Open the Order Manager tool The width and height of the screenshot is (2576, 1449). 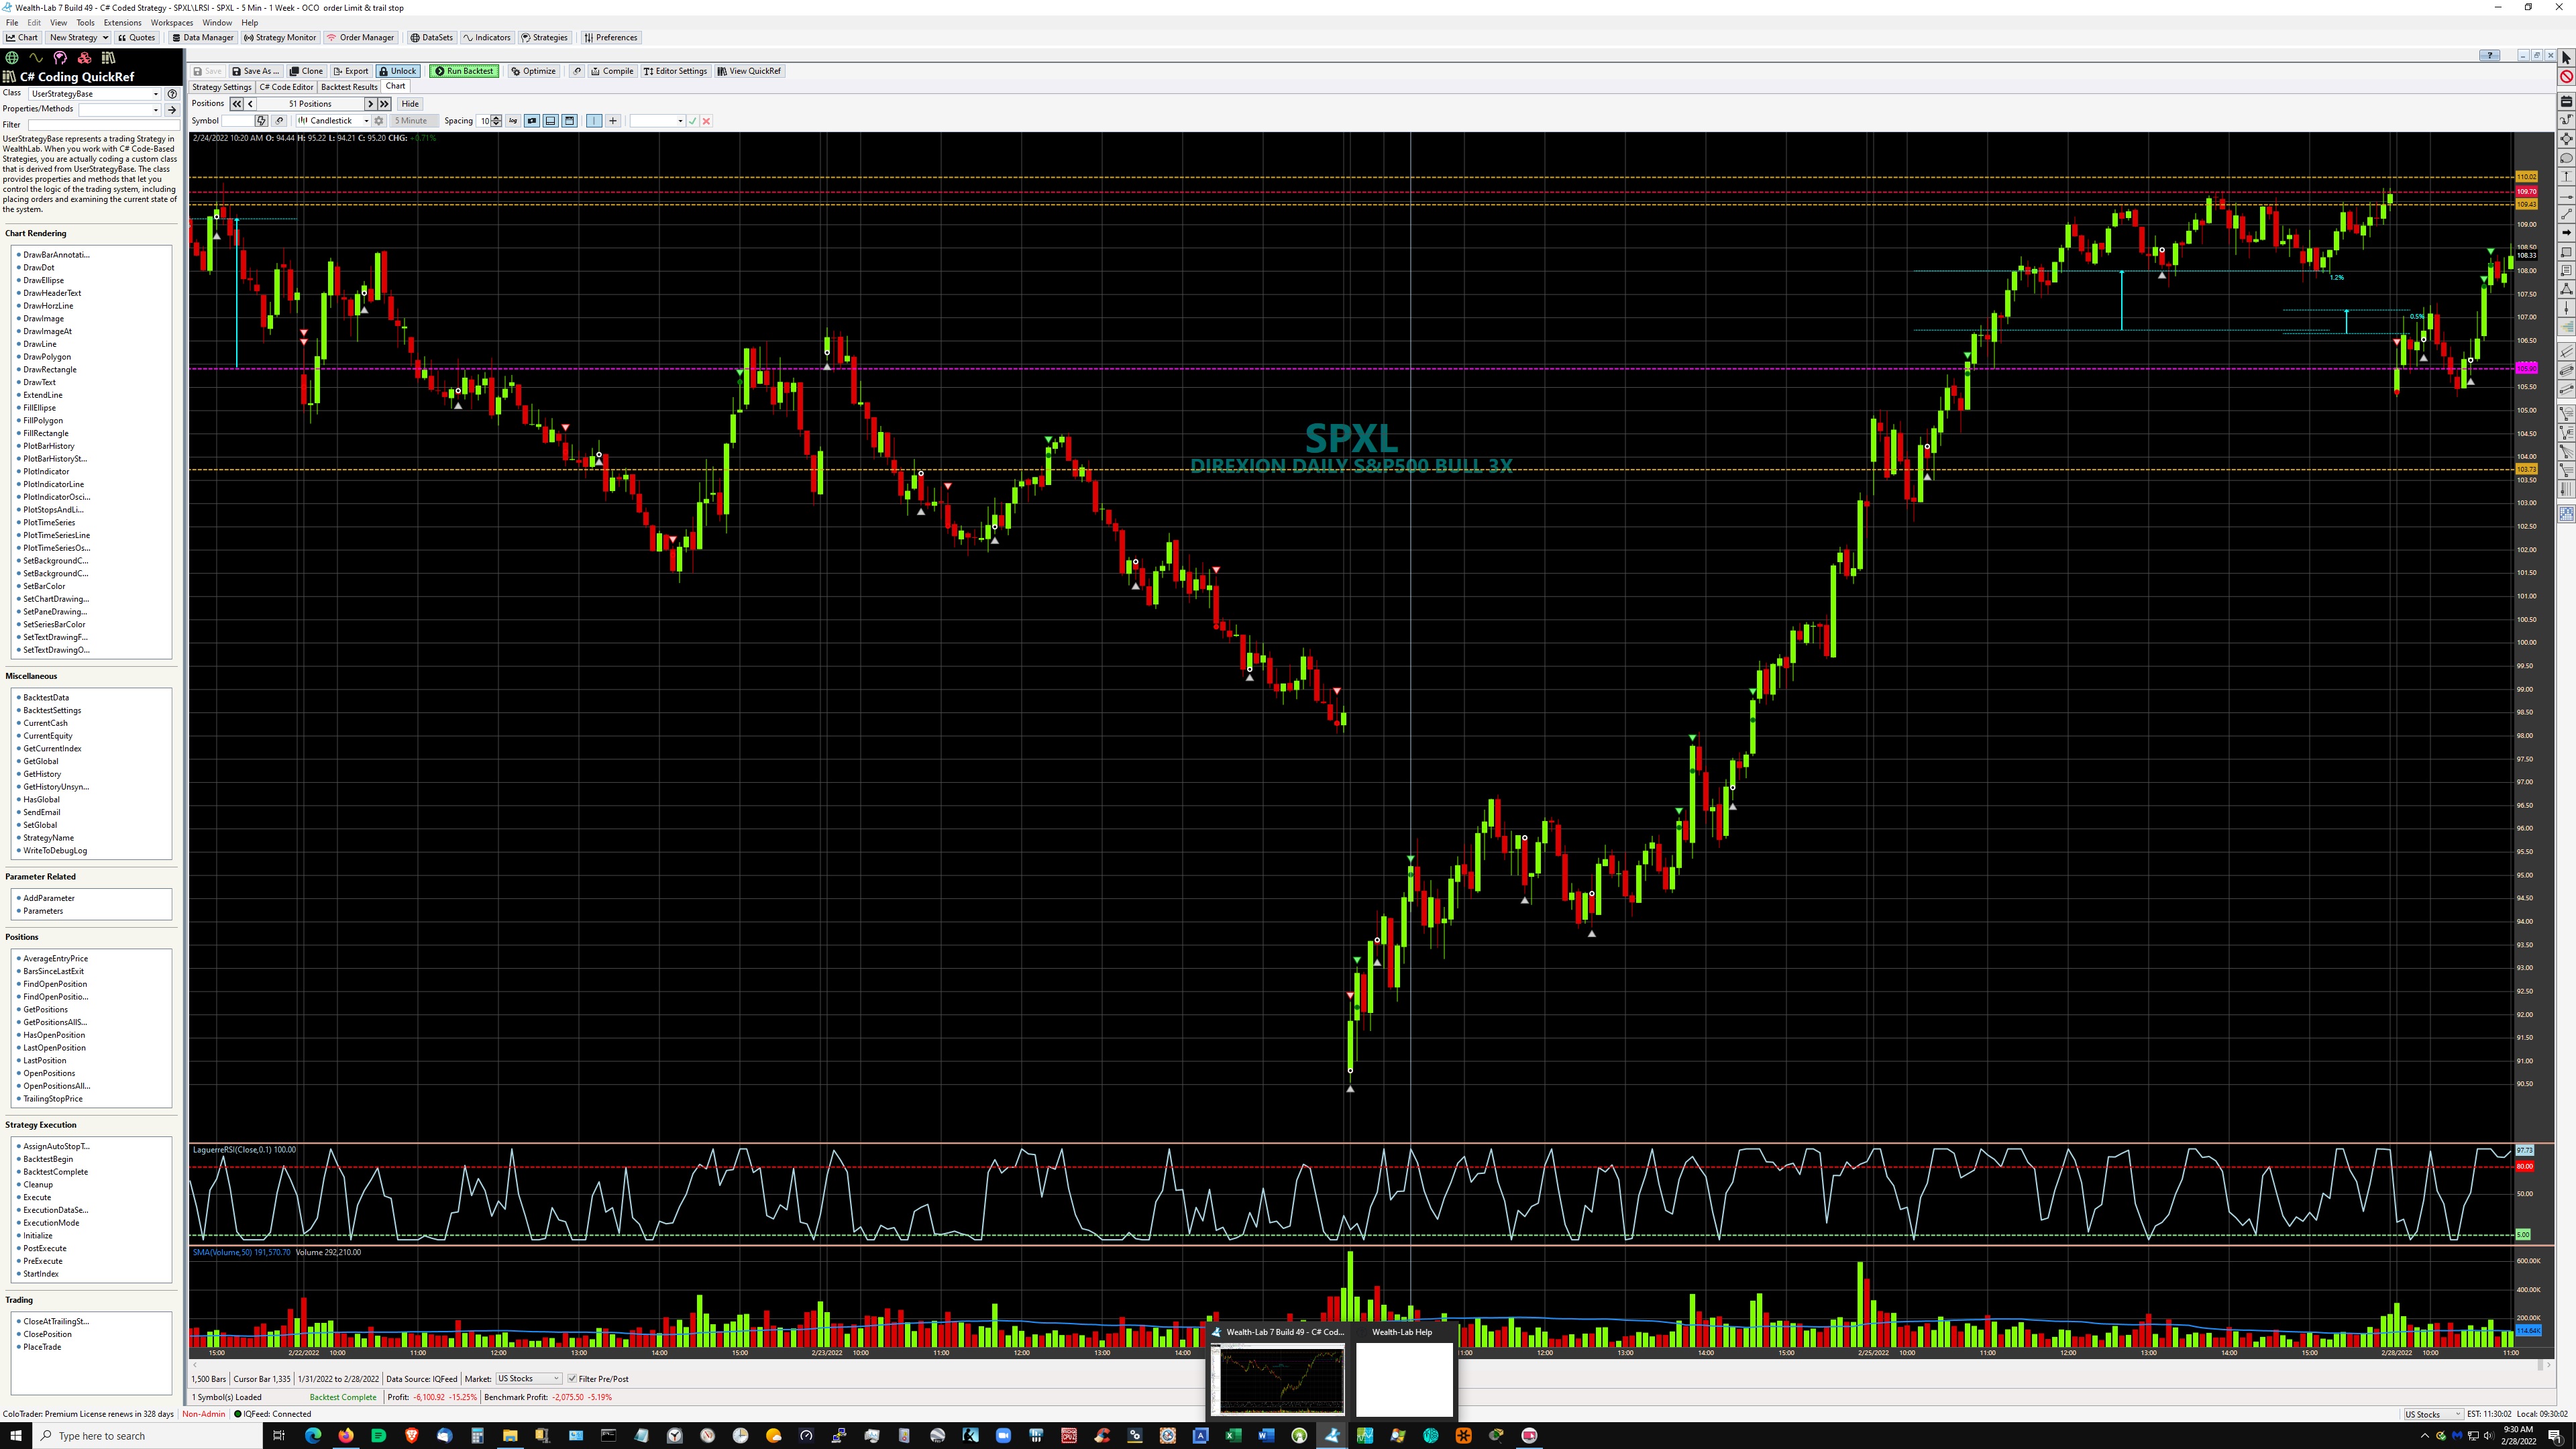point(361,38)
